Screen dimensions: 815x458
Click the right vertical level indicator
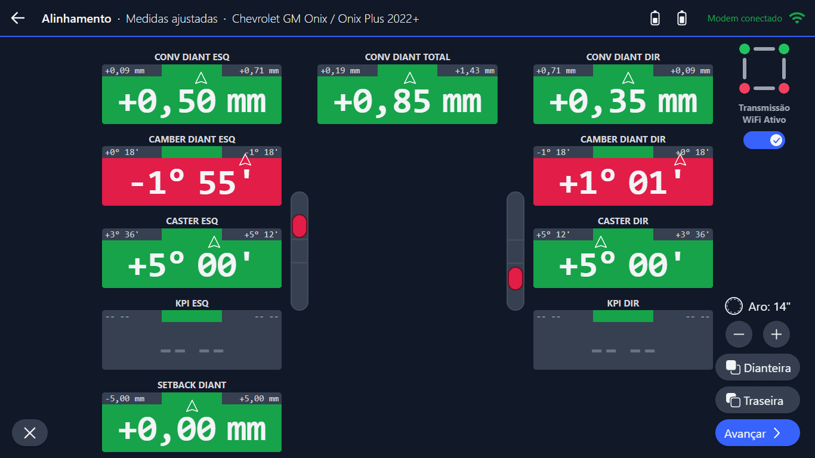(x=515, y=250)
